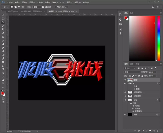Select the Hand tool
163x133 pixels.
(3, 80)
